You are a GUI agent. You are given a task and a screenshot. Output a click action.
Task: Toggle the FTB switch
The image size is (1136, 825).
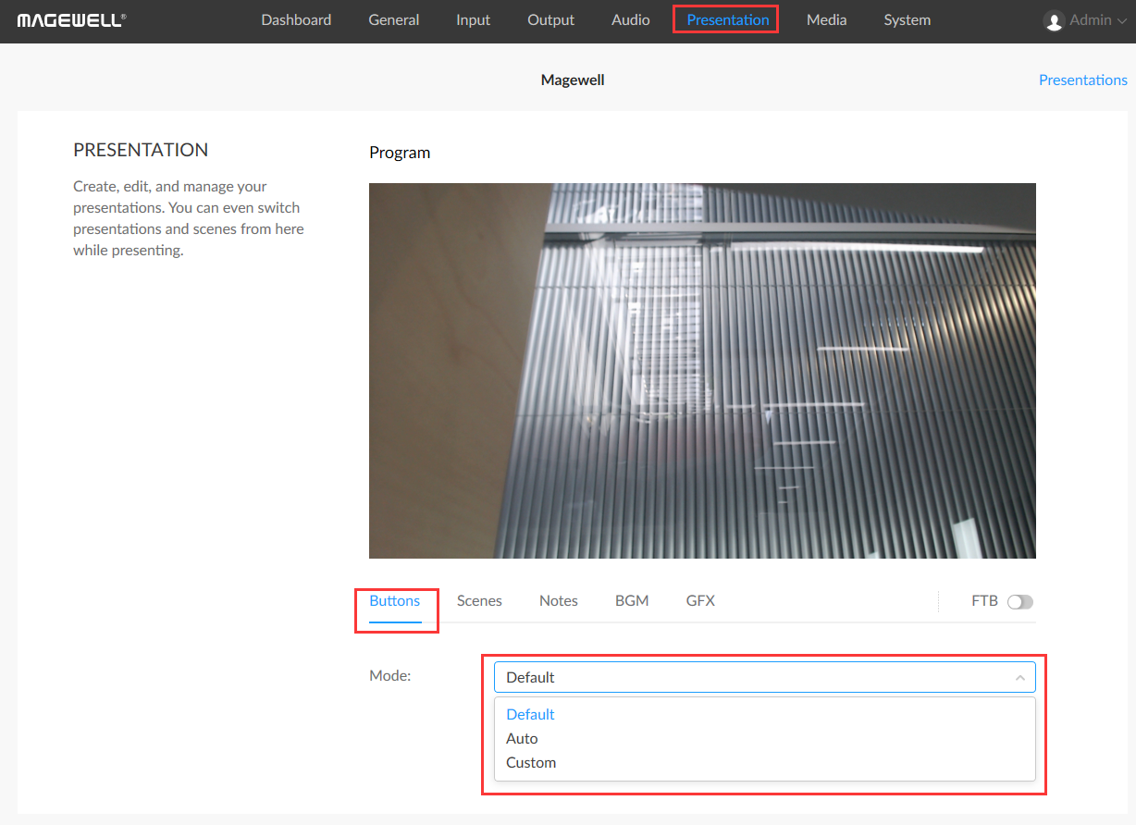point(1020,601)
